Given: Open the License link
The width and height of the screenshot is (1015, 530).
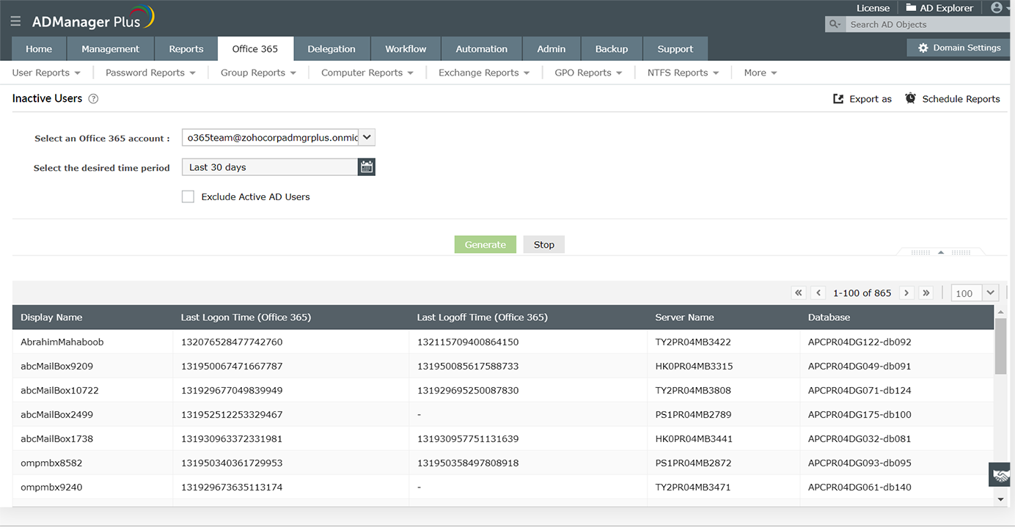Looking at the screenshot, I should pyautogui.click(x=873, y=8).
